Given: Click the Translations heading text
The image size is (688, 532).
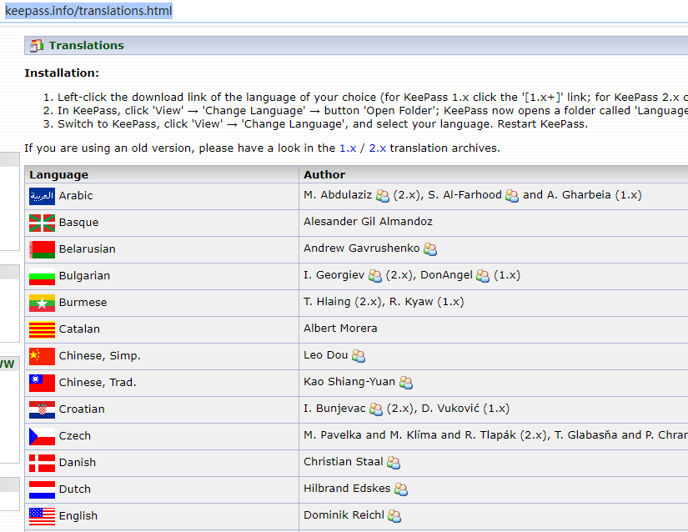Looking at the screenshot, I should pyautogui.click(x=87, y=46).
